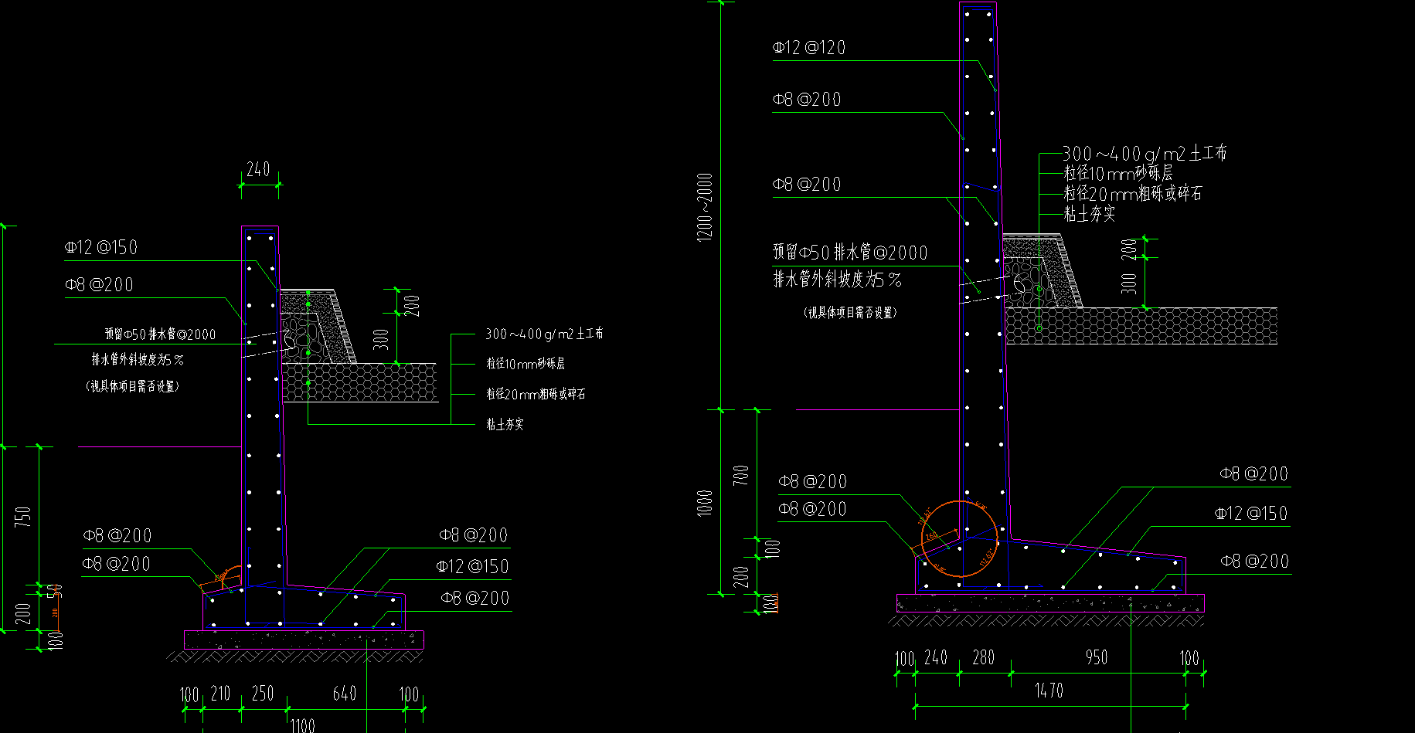Click the 750 vertical dimension text

point(23,517)
